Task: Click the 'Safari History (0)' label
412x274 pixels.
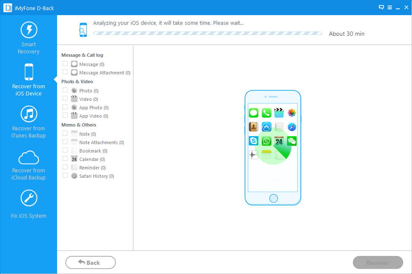Action: pos(96,176)
